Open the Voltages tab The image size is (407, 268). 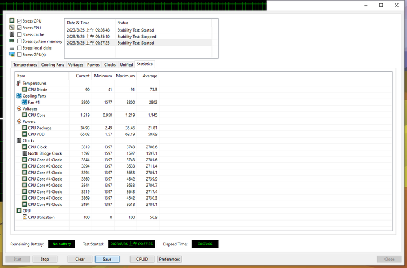76,64
